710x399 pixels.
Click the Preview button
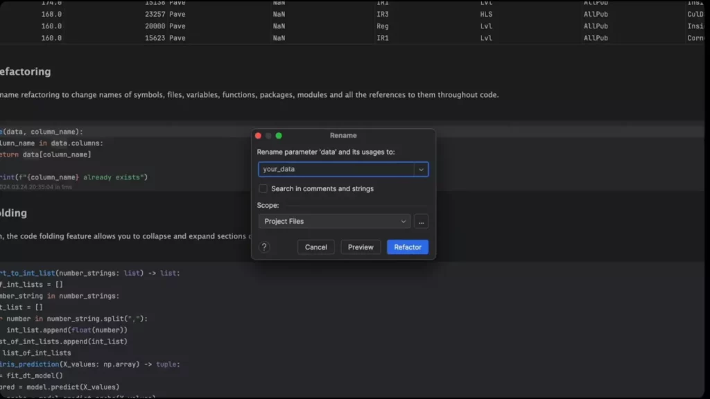tap(361, 247)
